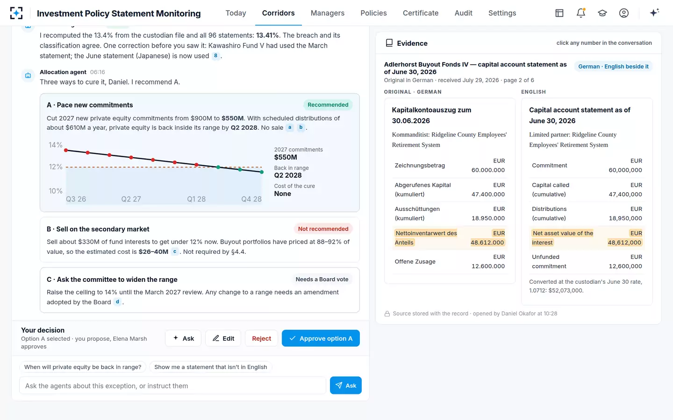Click the Allocation agent avatar icon
This screenshot has width=673, height=420.
28,75
